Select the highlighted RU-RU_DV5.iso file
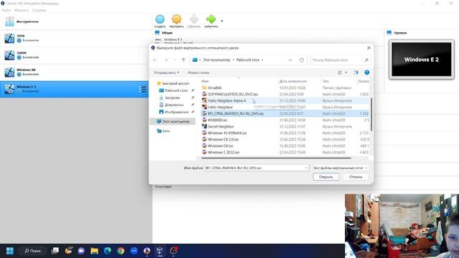 tap(233, 113)
